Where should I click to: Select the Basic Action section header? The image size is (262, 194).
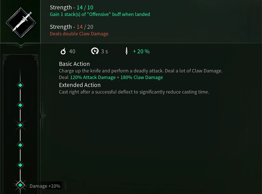[x=74, y=64]
